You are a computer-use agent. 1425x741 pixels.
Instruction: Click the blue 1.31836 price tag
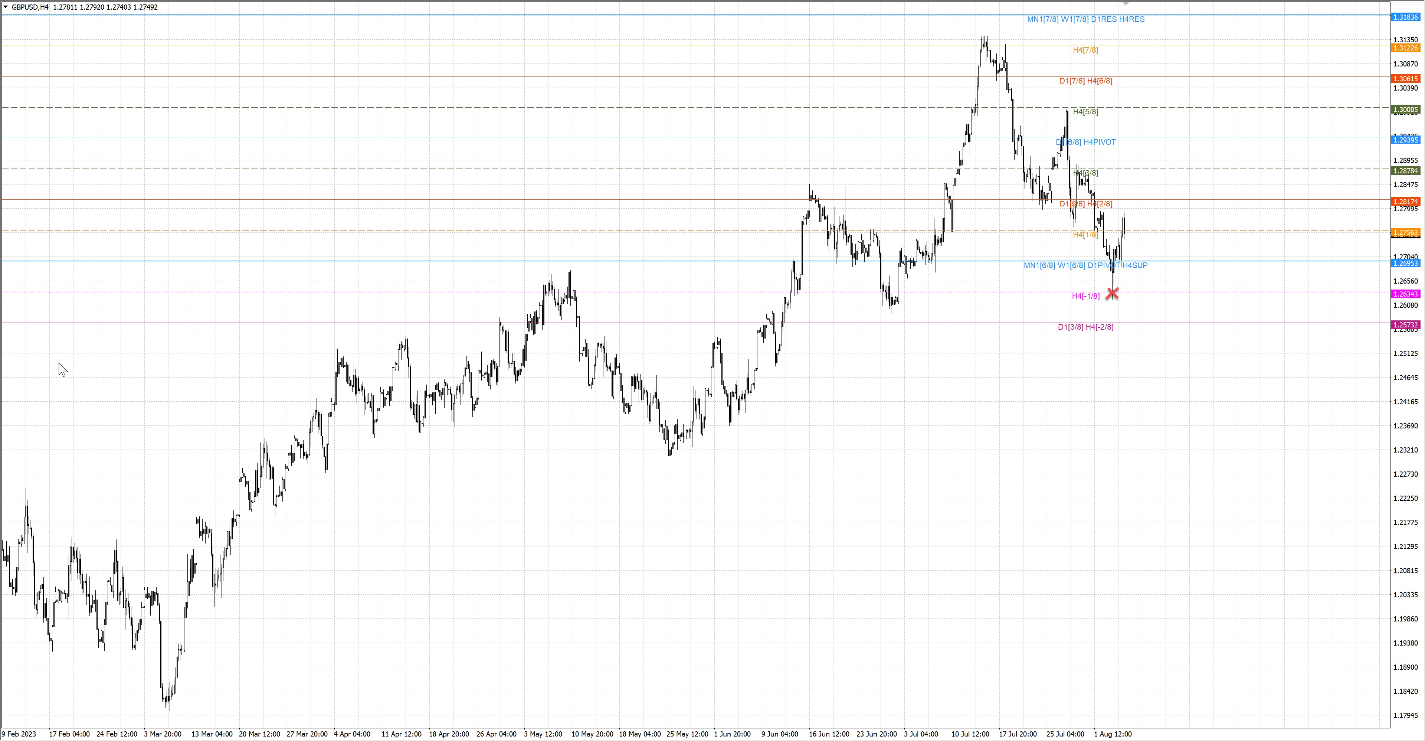coord(1405,17)
